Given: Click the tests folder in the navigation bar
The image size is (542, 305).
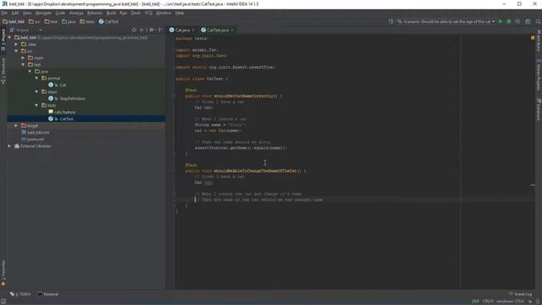Looking at the screenshot, I should click(x=86, y=21).
